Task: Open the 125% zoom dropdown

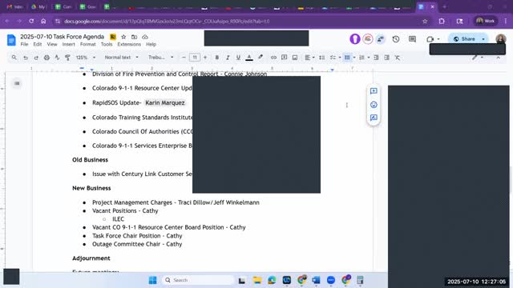Action: pyautogui.click(x=86, y=58)
